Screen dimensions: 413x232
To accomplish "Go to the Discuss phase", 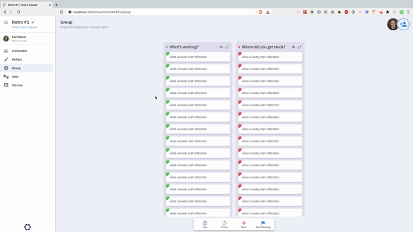I will point(26,85).
